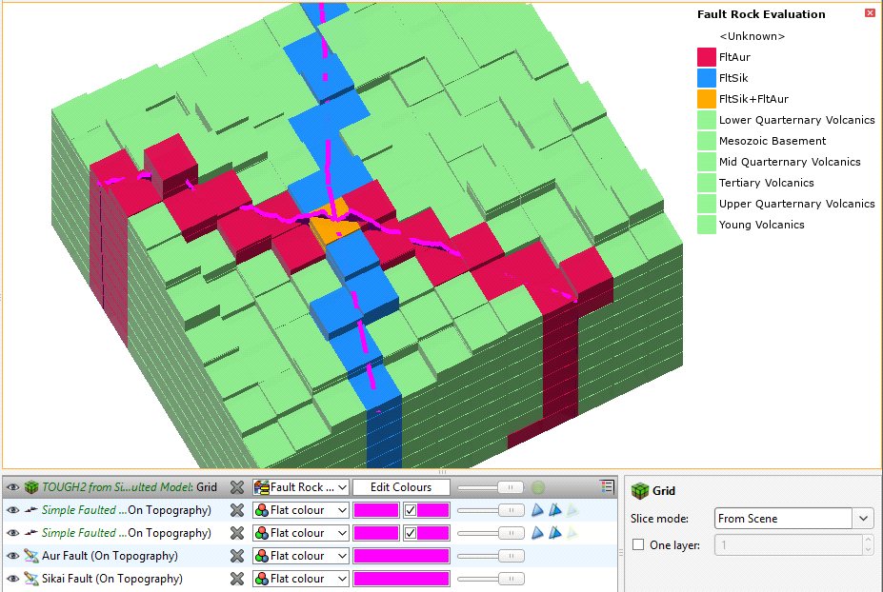Image resolution: width=883 pixels, height=592 pixels.
Task: Toggle visibility of Sikai Fault layer
Action: pyautogui.click(x=12, y=579)
